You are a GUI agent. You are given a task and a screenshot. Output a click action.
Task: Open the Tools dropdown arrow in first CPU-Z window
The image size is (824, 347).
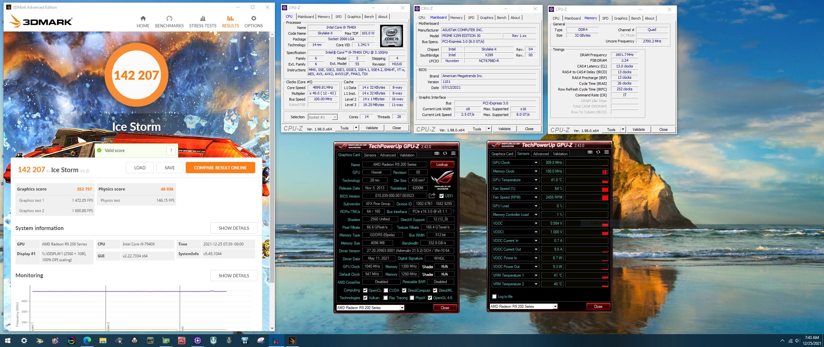coord(356,128)
